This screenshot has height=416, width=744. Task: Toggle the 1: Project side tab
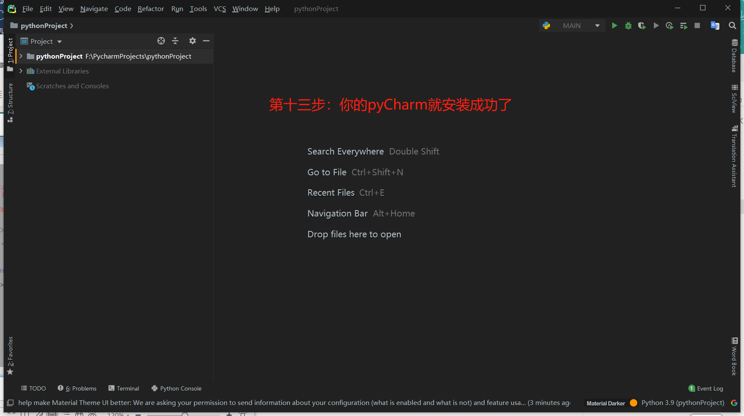[10, 55]
